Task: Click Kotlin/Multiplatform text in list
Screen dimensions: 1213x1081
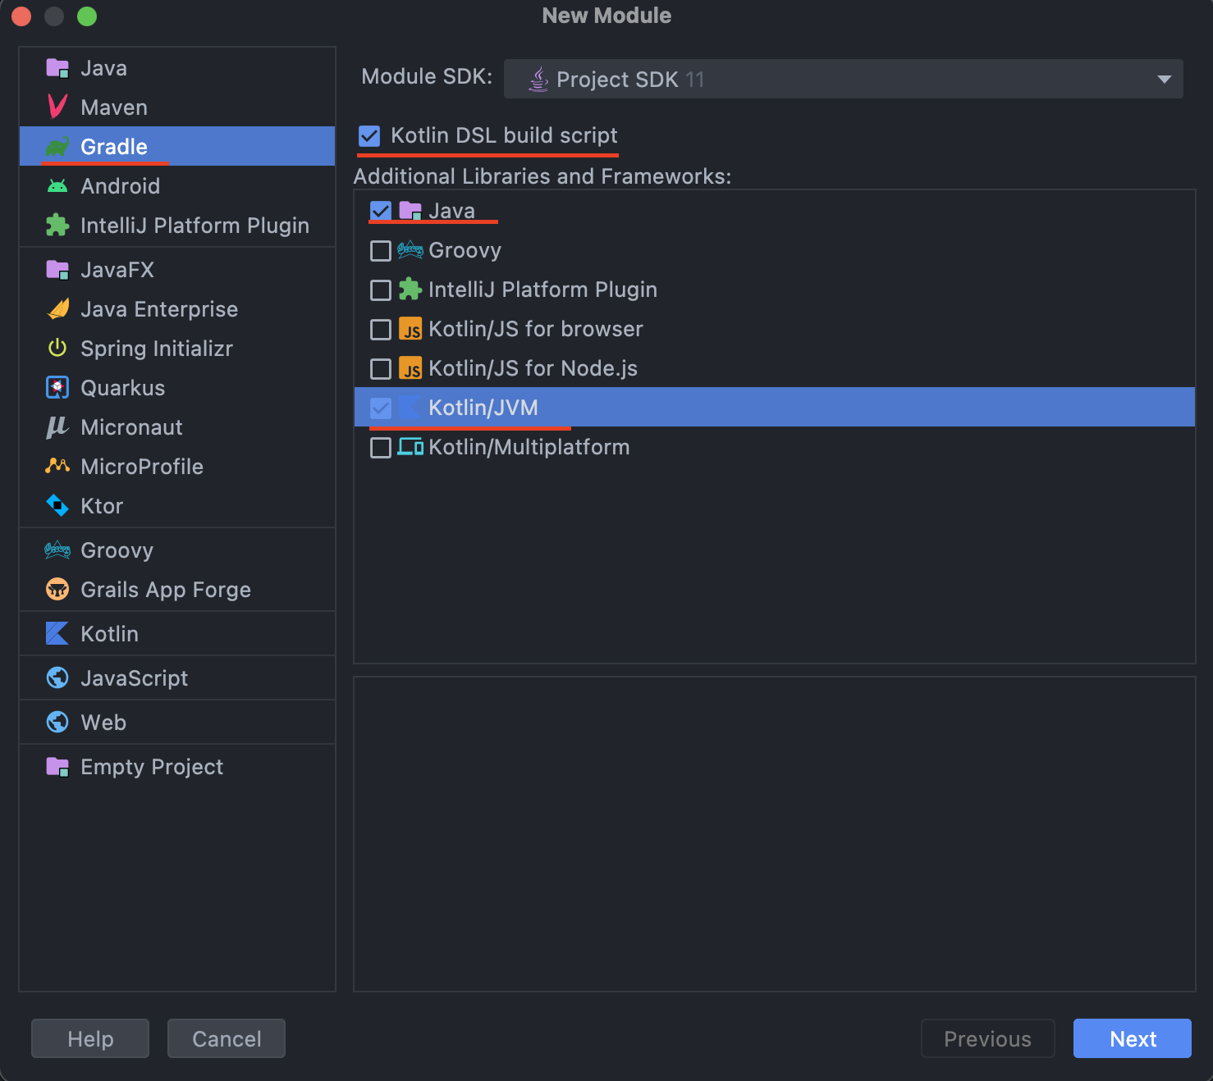Action: pos(529,447)
